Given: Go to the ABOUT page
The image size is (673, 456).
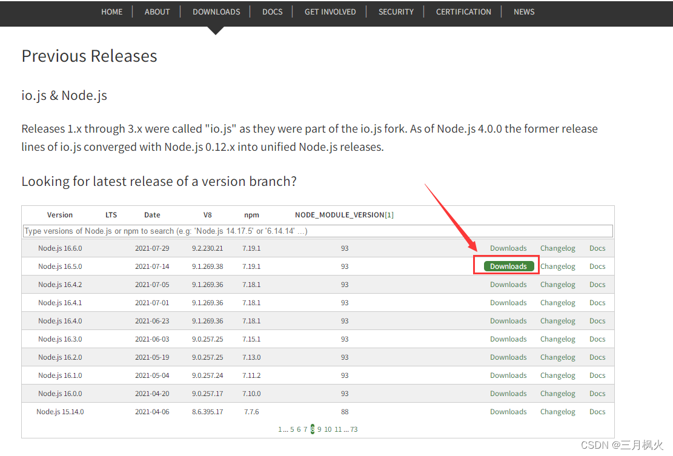Looking at the screenshot, I should 157,12.
